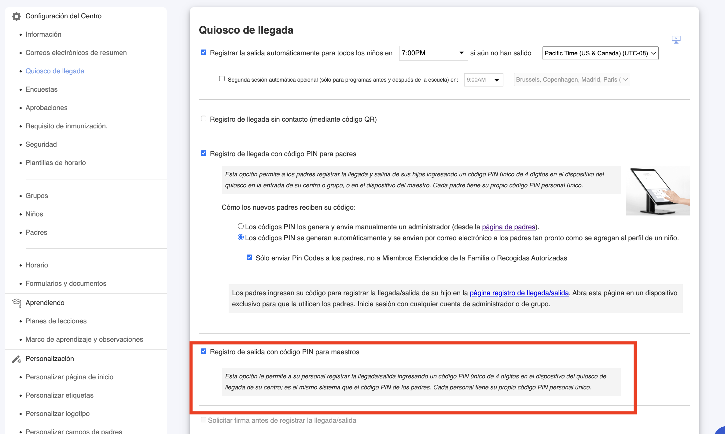Click the Configuración del Centro gear icon
This screenshot has width=725, height=434.
coord(16,16)
